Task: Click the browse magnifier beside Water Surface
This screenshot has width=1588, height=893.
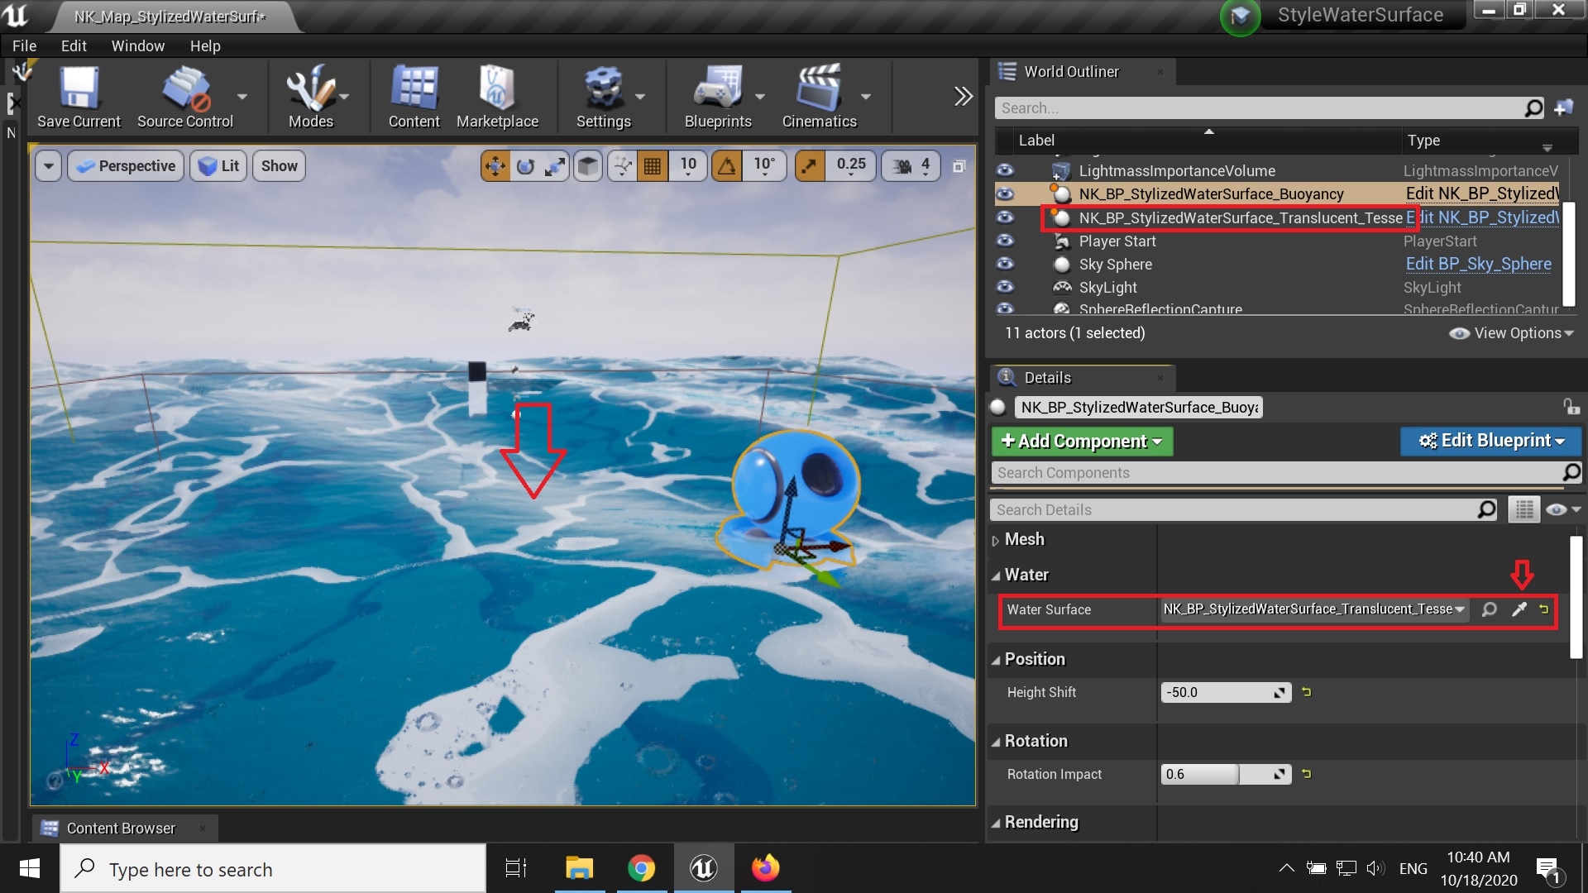Action: [1489, 609]
